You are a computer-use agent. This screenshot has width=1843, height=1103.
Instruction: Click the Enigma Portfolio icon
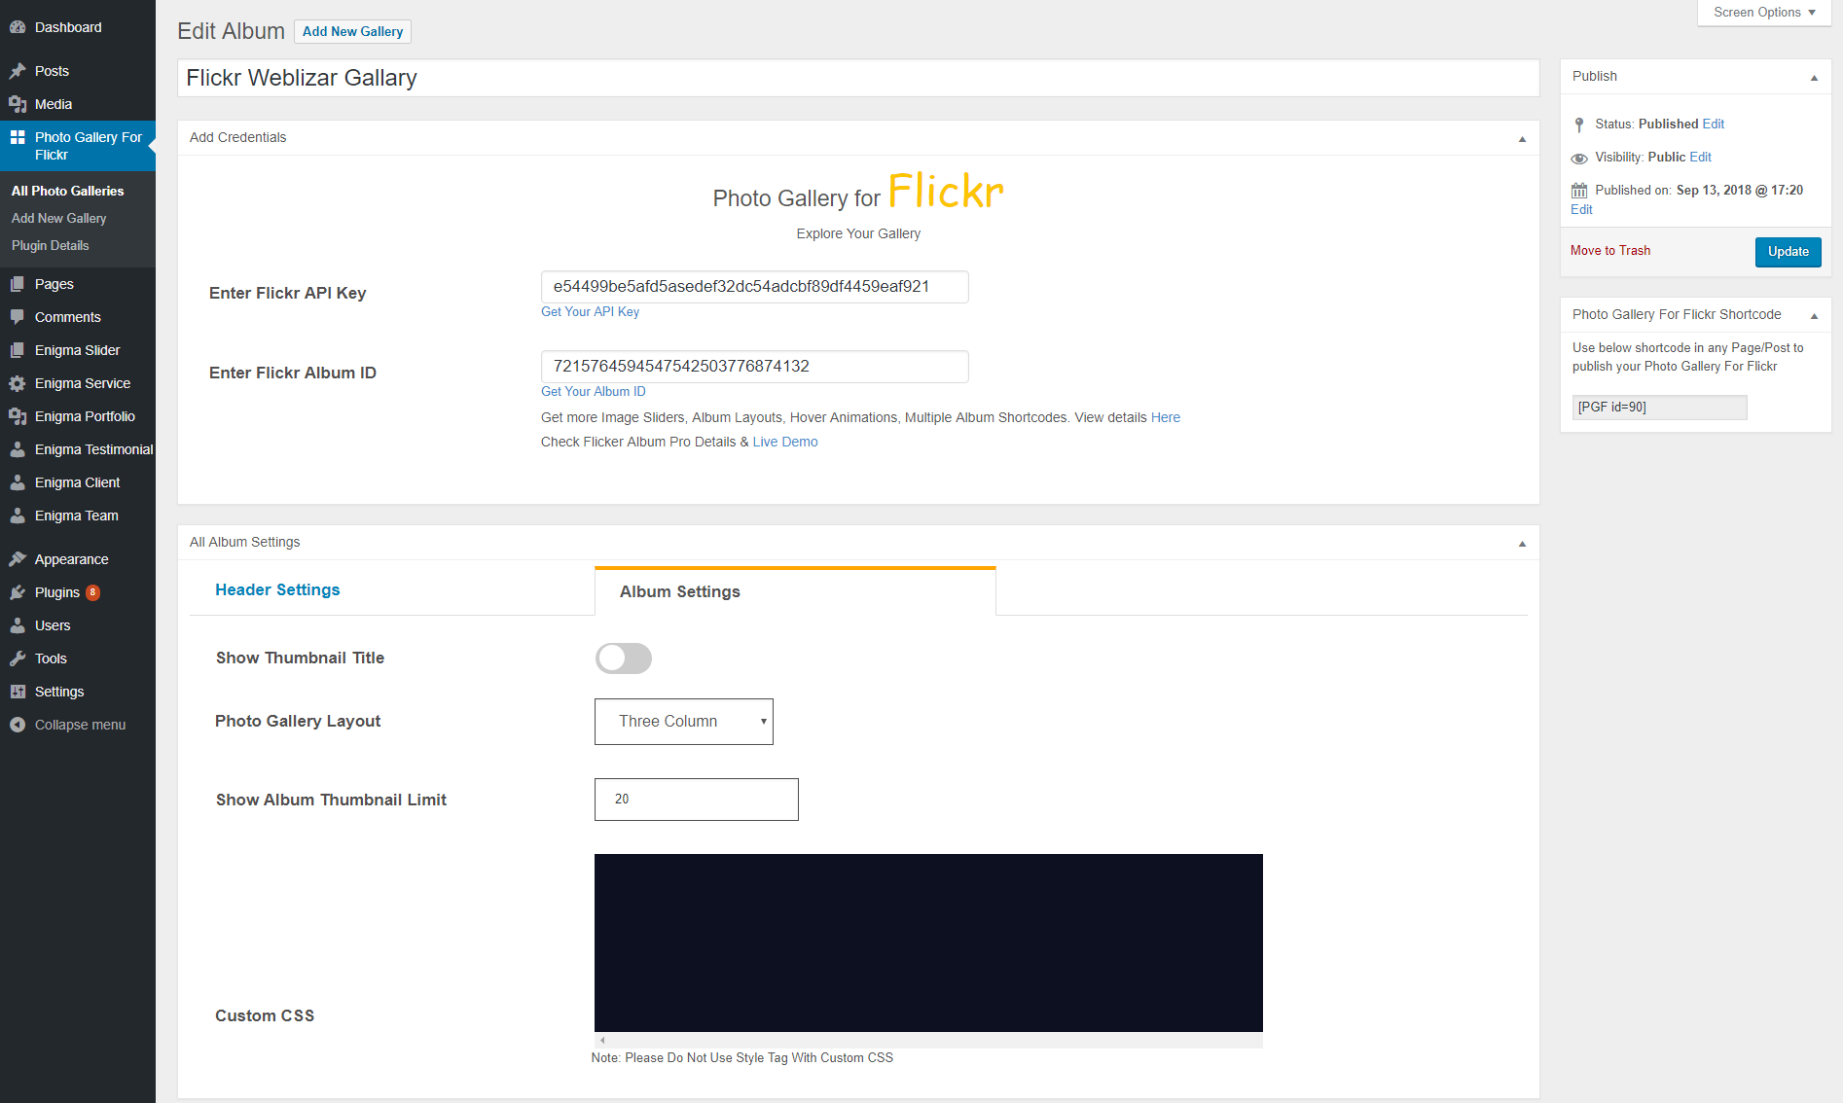click(18, 416)
